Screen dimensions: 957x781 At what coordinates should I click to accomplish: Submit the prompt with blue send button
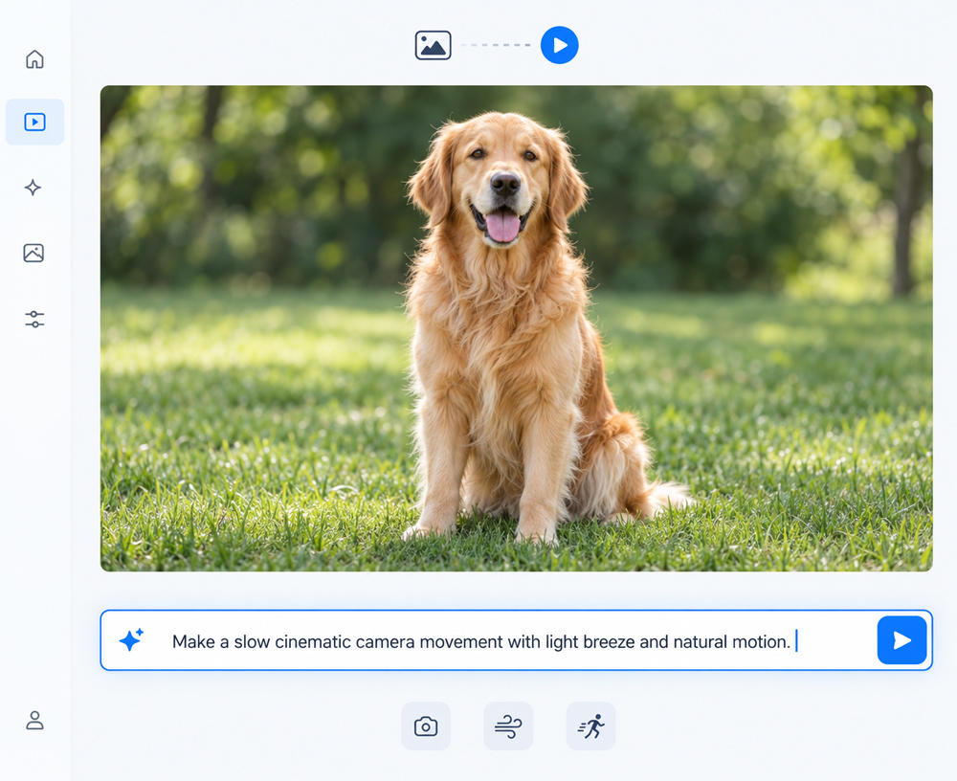901,640
